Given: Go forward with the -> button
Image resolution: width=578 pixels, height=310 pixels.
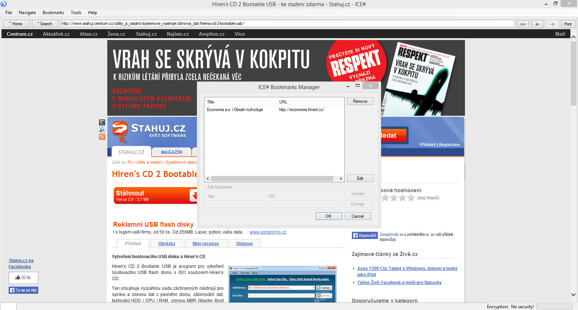Looking at the screenshot, I should coord(552,24).
